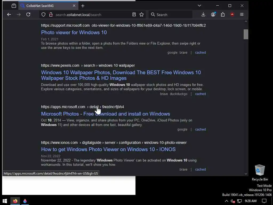Viewport: 273px width, 205px height.
Task: Open options dots on Photo viewer result
Action: [191, 53]
